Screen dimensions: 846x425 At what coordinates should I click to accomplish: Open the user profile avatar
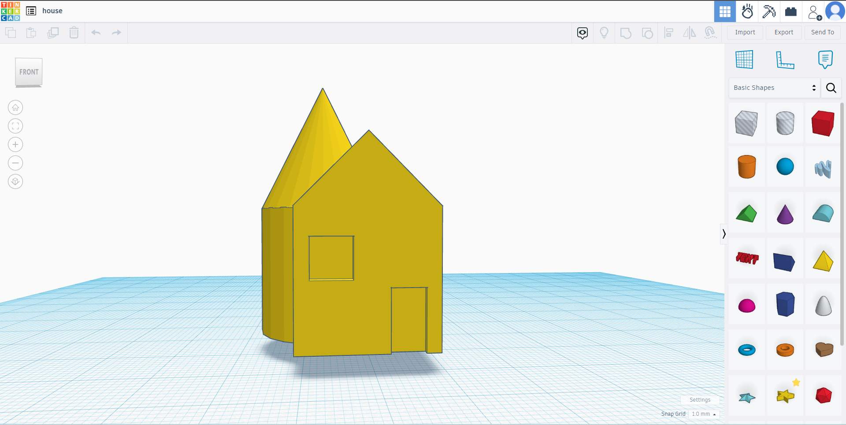pos(835,11)
